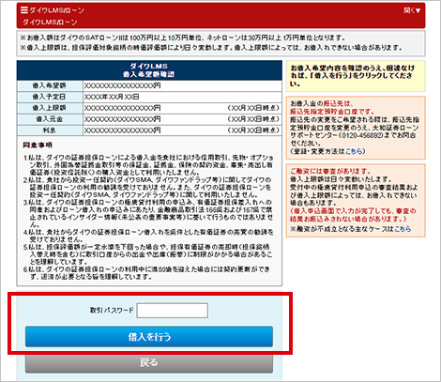Viewport: 441px width, 382px height.
Task: Click the 借入元金 row label
Action: (x=50, y=119)
